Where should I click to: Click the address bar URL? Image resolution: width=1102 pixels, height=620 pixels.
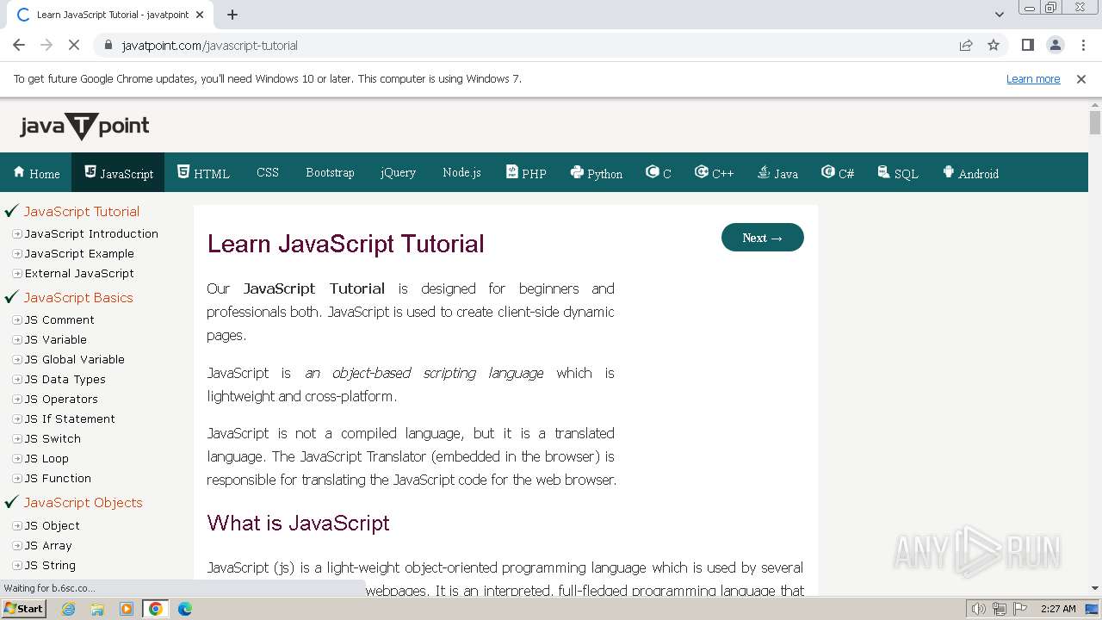coord(210,46)
